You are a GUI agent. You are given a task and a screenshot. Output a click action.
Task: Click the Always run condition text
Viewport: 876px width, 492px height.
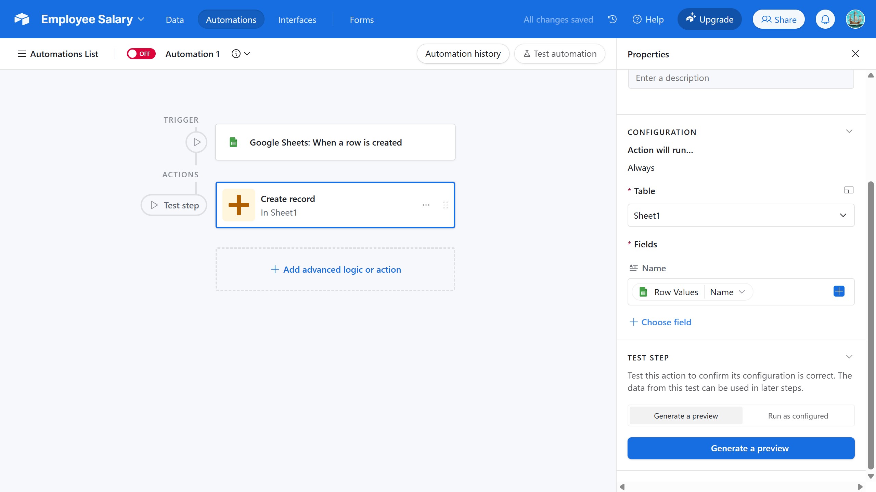coord(641,168)
